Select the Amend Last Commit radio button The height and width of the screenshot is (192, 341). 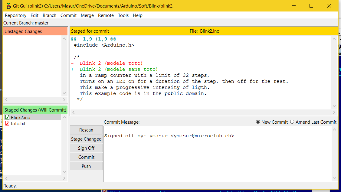coord(292,122)
